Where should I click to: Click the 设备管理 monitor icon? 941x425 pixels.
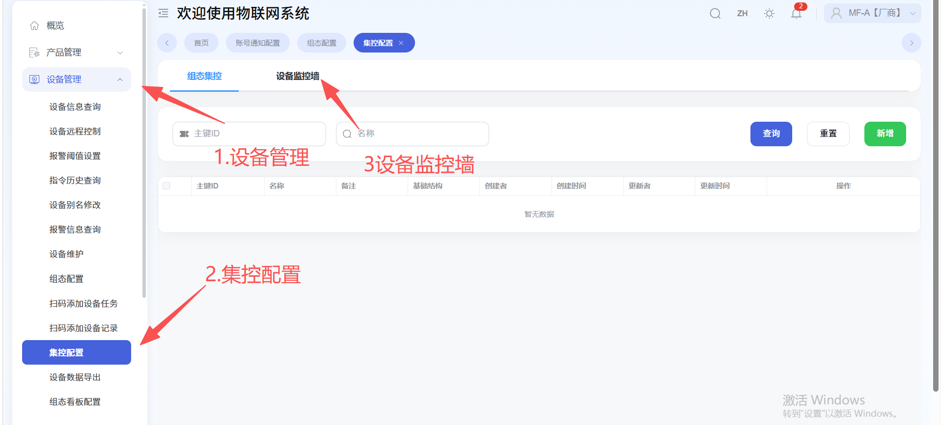point(34,80)
